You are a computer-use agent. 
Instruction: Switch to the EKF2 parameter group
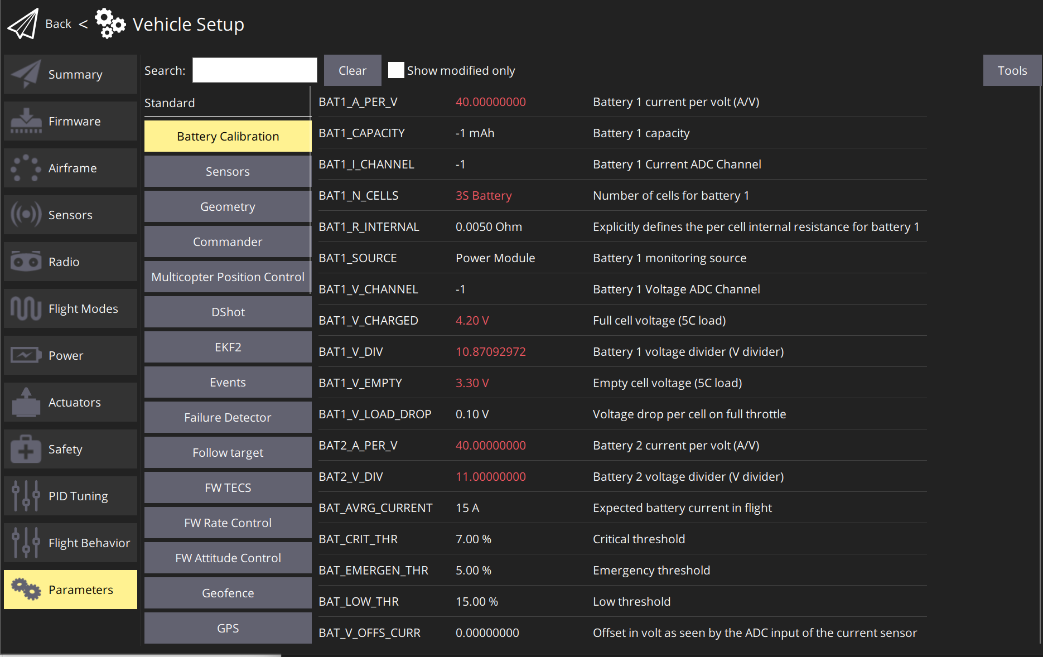(x=228, y=347)
